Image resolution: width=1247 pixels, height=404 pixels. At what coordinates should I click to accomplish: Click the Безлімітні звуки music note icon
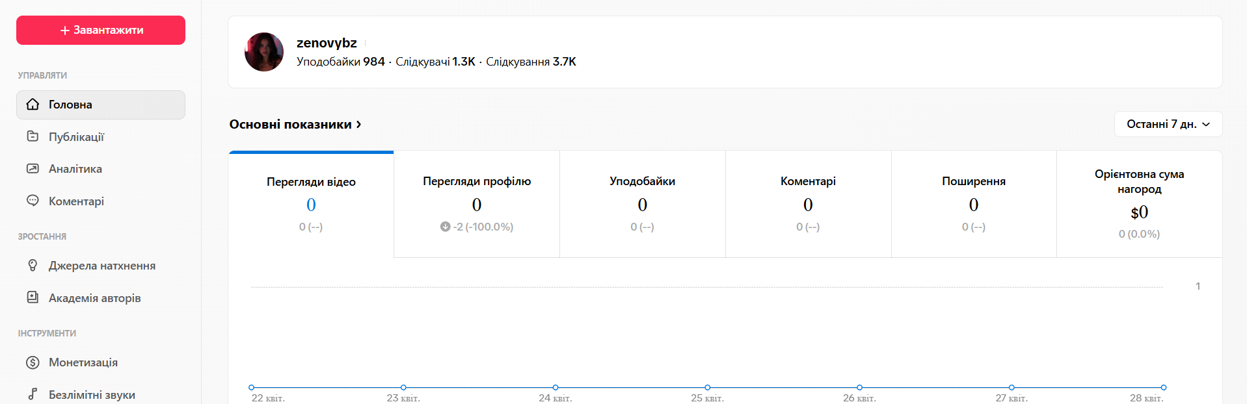point(33,394)
